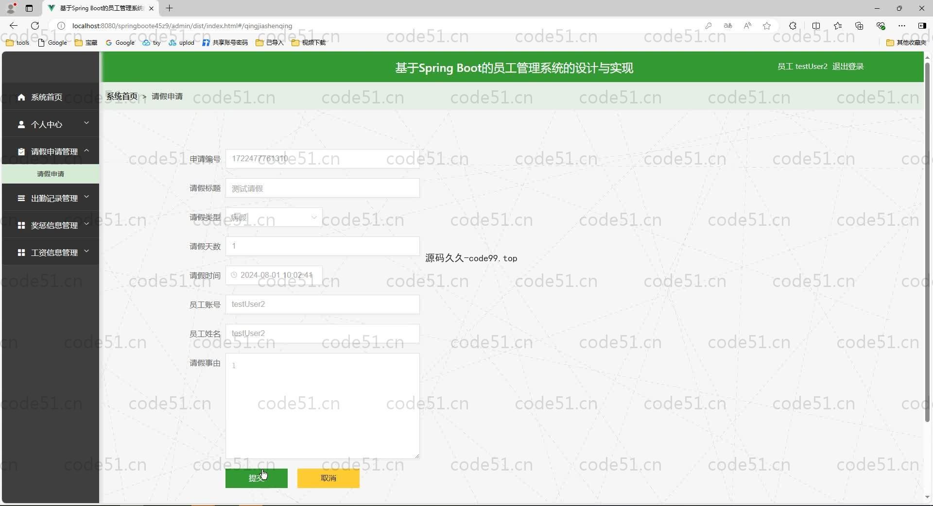
Task: Open the 视频下载 bookmarks folder
Action: (309, 43)
